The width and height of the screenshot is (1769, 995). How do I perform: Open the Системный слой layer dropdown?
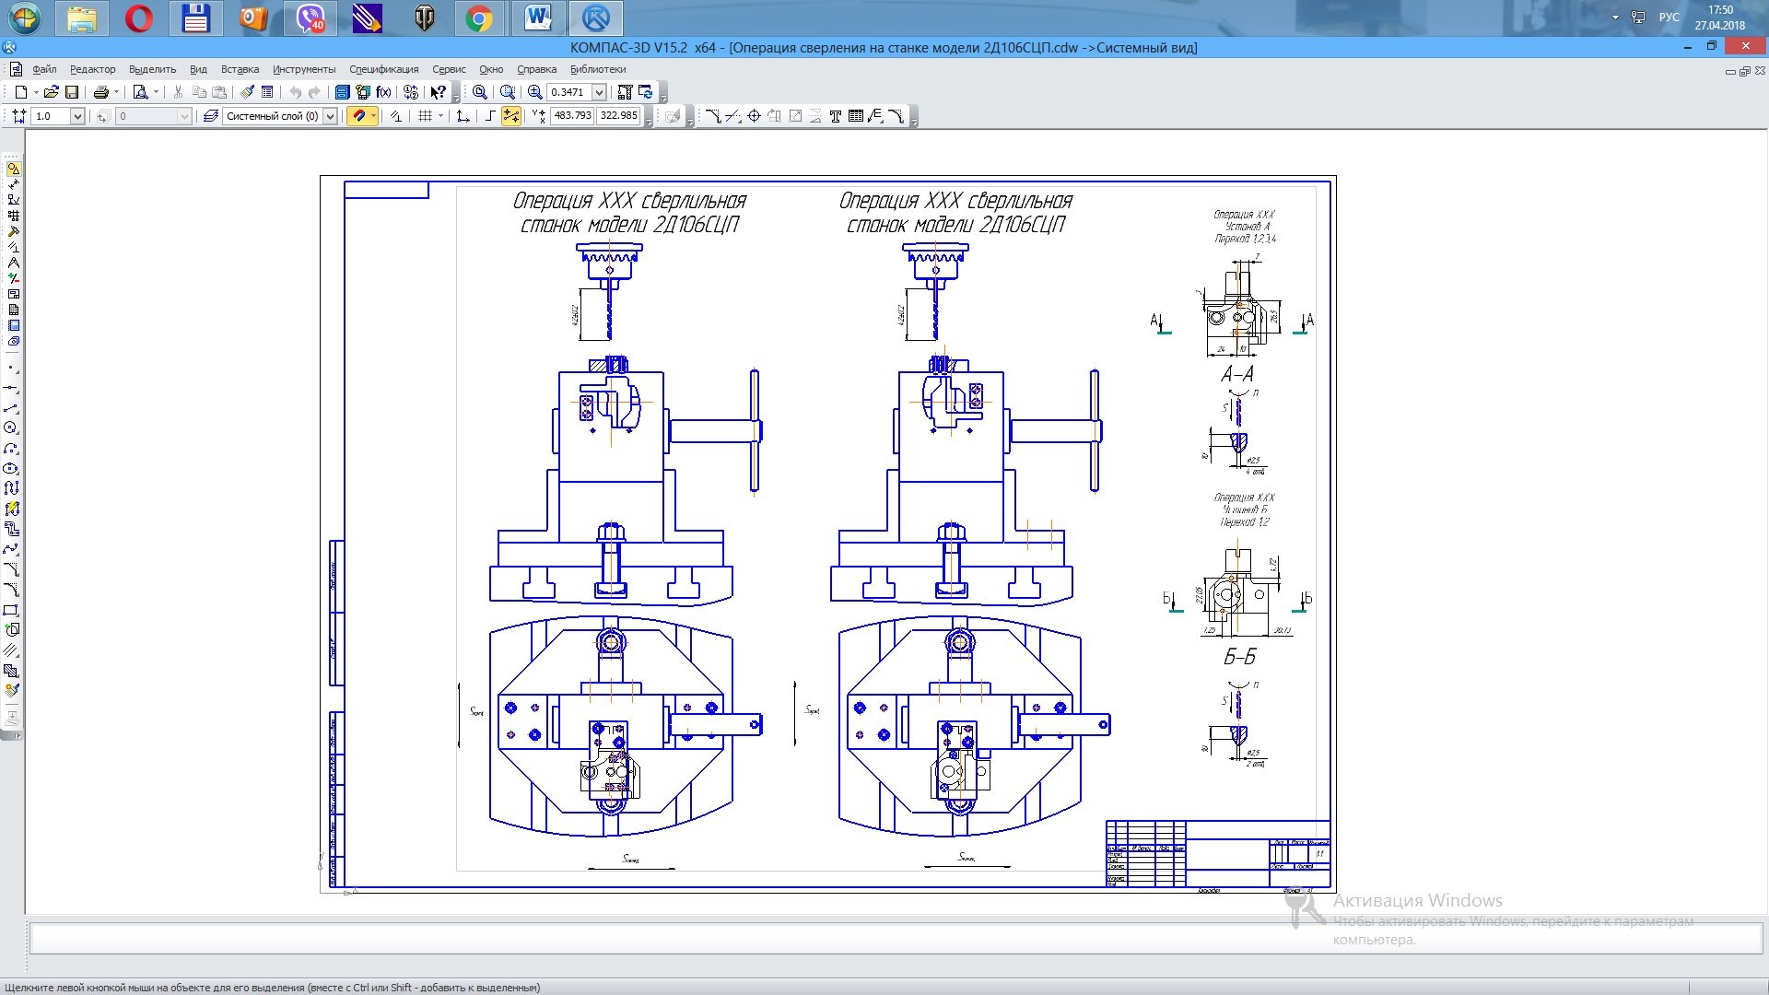pyautogui.click(x=330, y=116)
